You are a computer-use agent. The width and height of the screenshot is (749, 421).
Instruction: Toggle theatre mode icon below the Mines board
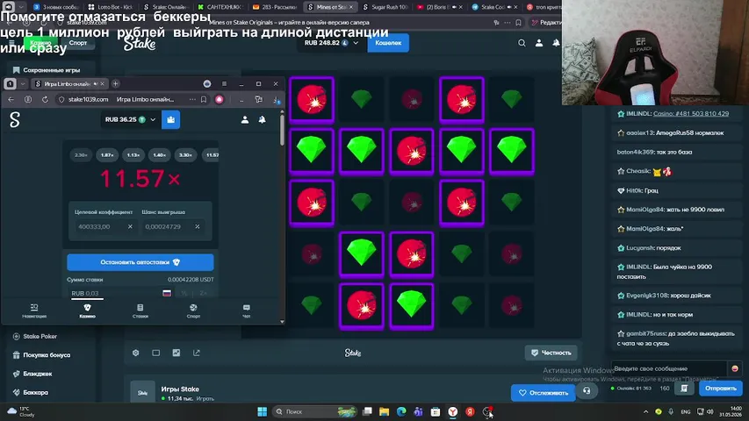[155, 353]
